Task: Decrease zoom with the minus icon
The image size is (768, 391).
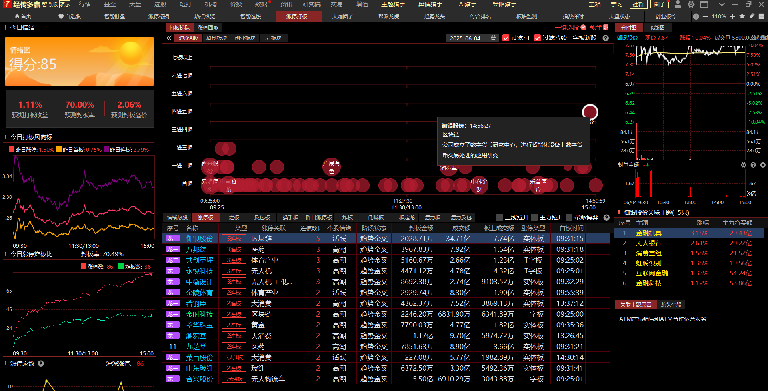Action: pos(705,16)
